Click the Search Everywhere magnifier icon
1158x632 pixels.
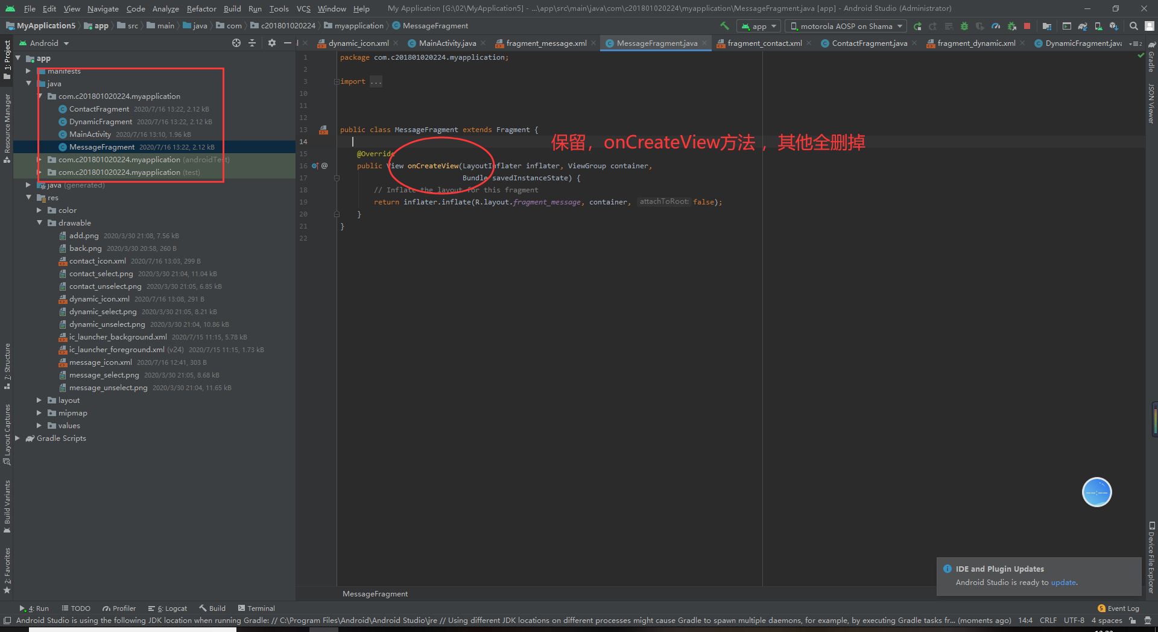click(1134, 26)
